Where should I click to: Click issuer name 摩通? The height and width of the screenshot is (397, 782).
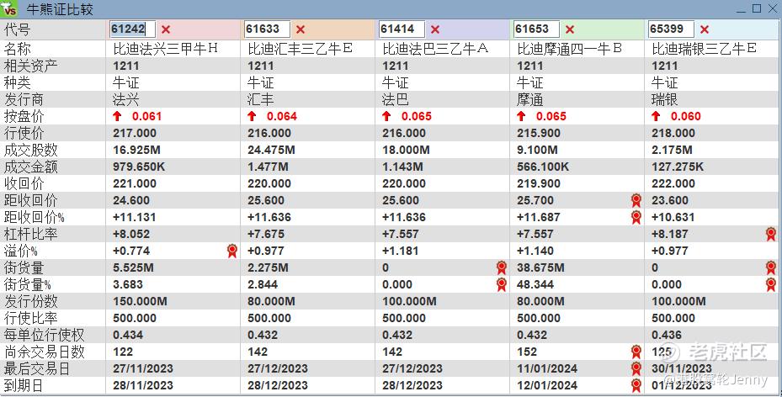[x=530, y=99]
